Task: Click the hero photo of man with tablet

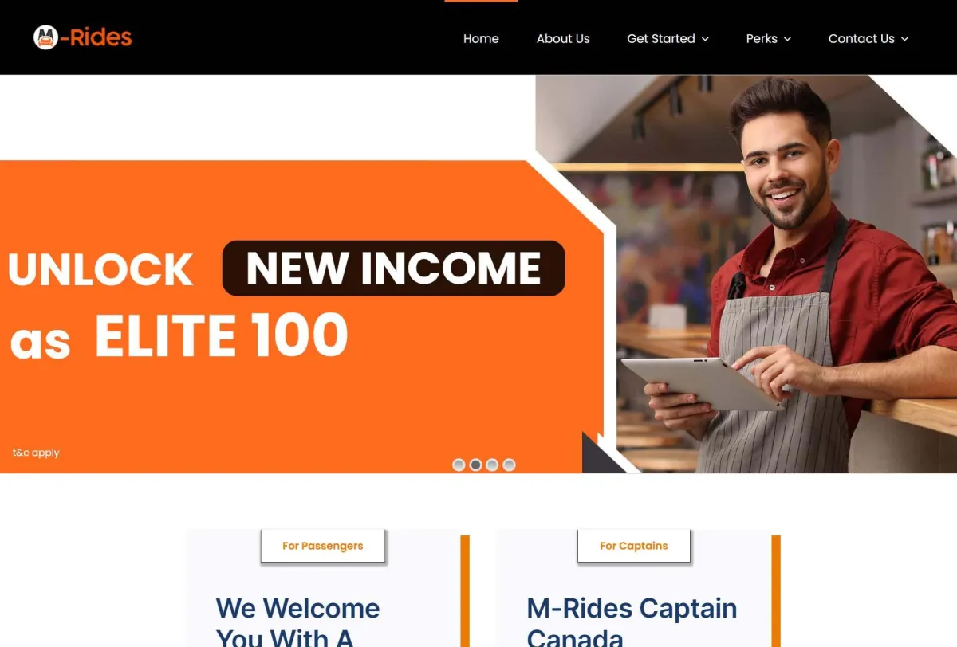Action: pyautogui.click(x=786, y=274)
